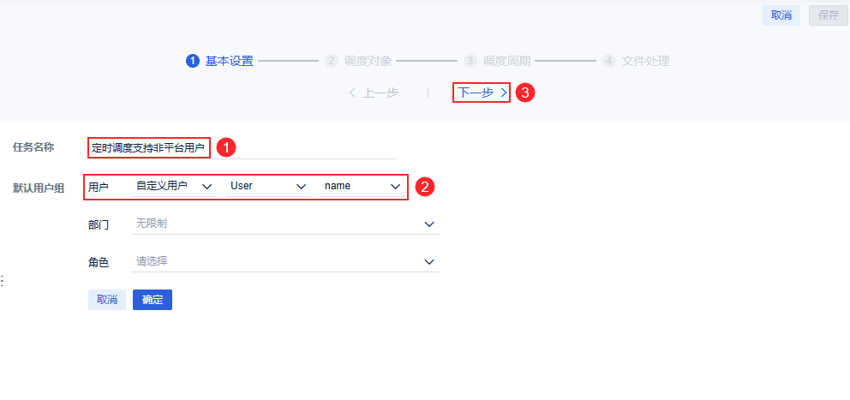Click the 下一步 link
Viewport: 850px width, 400px height.
click(x=476, y=93)
